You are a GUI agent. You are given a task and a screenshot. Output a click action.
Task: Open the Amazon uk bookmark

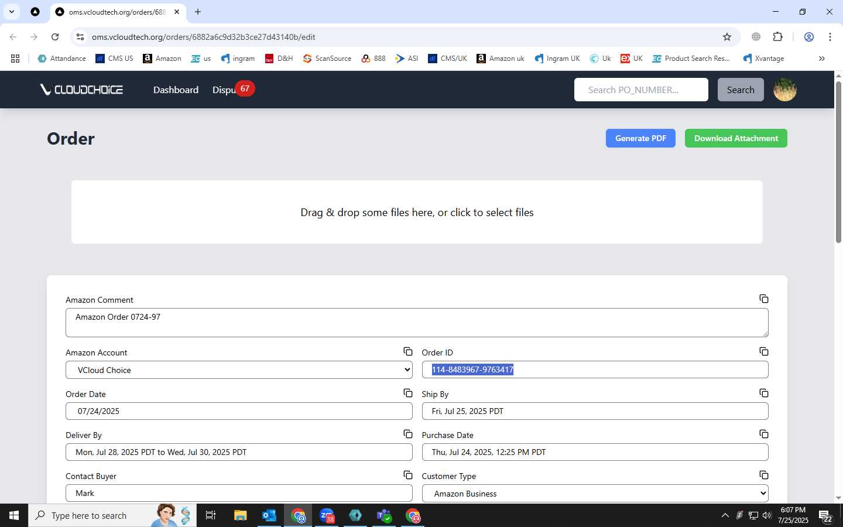pyautogui.click(x=501, y=59)
